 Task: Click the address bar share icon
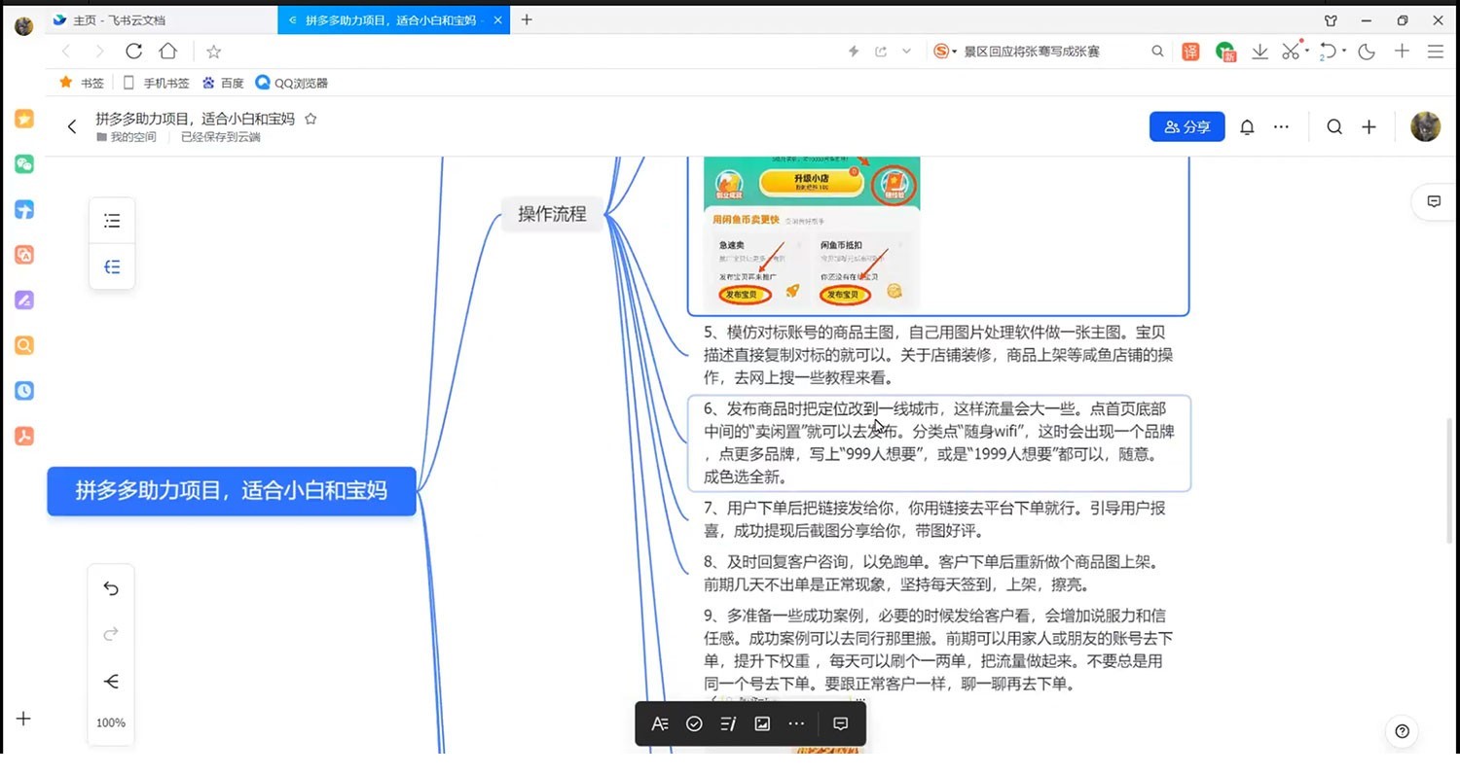(x=881, y=52)
